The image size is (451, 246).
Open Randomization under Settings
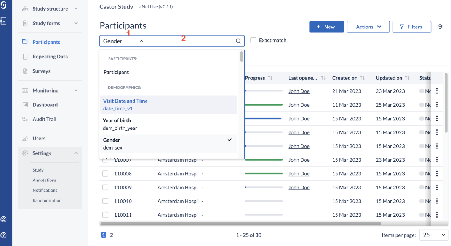[47, 200]
